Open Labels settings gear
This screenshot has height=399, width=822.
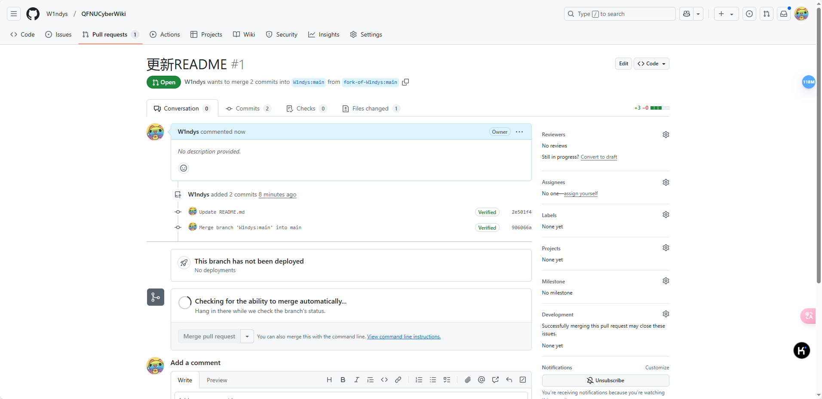click(666, 215)
